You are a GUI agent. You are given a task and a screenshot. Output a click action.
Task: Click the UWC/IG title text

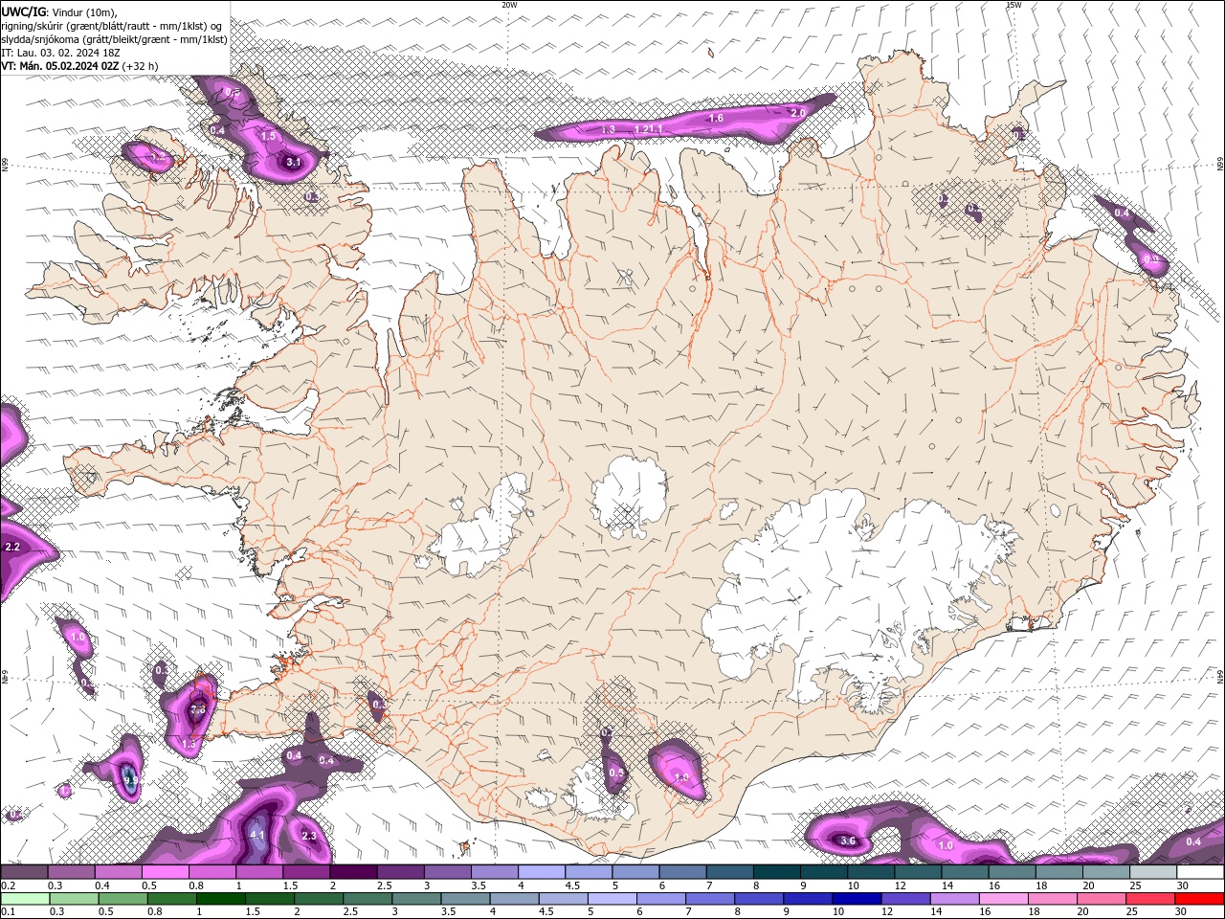pos(23,11)
